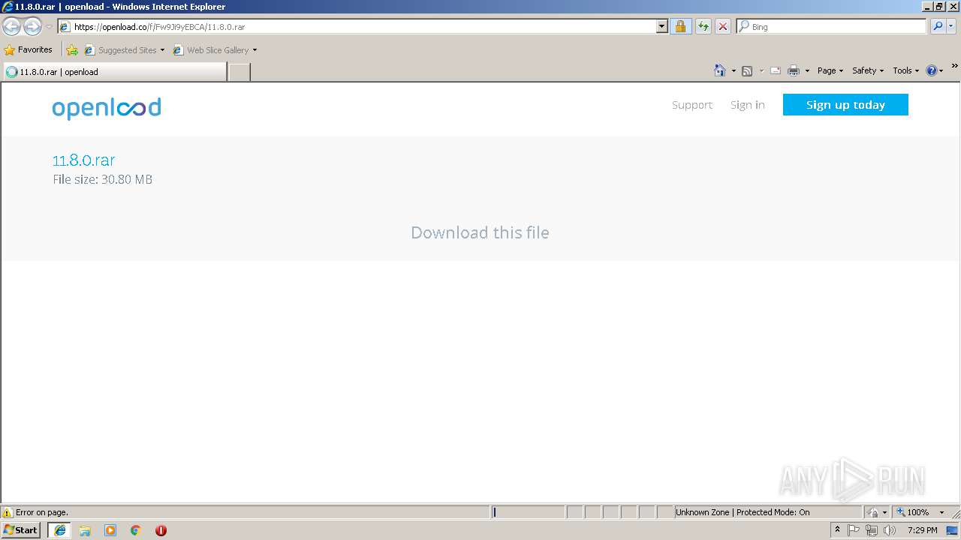Click Internet Explorer taskbar icon
Image resolution: width=961 pixels, height=540 pixels.
[60, 530]
